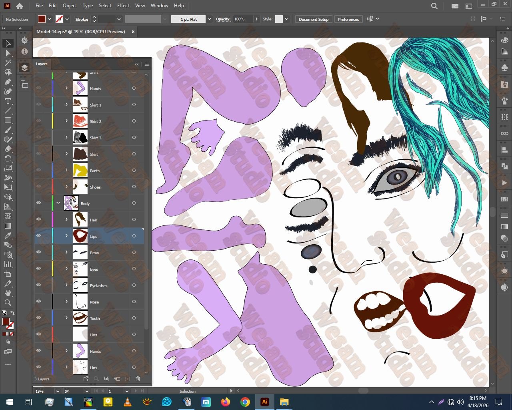Hide the Tooth sublayer
The image size is (512, 410).
pos(39,318)
